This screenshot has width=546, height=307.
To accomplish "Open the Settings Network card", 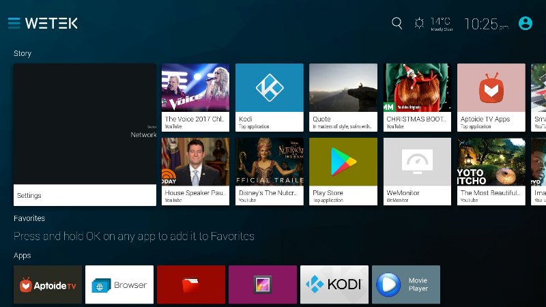I will (85, 134).
